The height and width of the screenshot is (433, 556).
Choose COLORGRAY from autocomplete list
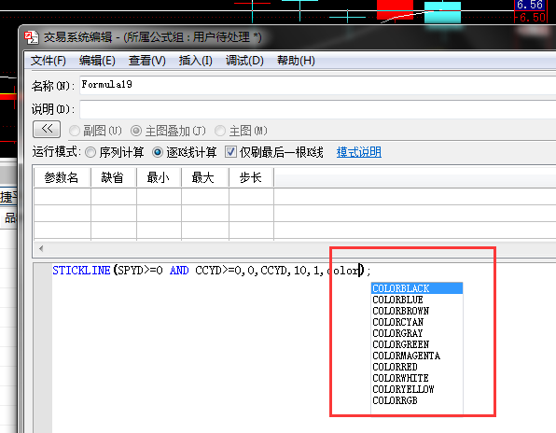pyautogui.click(x=417, y=333)
